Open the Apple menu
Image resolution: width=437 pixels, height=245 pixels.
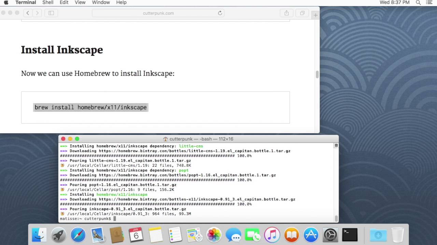point(6,2)
